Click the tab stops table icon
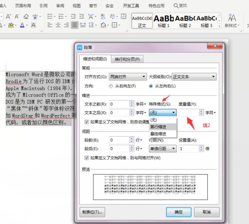This screenshot has height=224, width=249. coord(124,16)
